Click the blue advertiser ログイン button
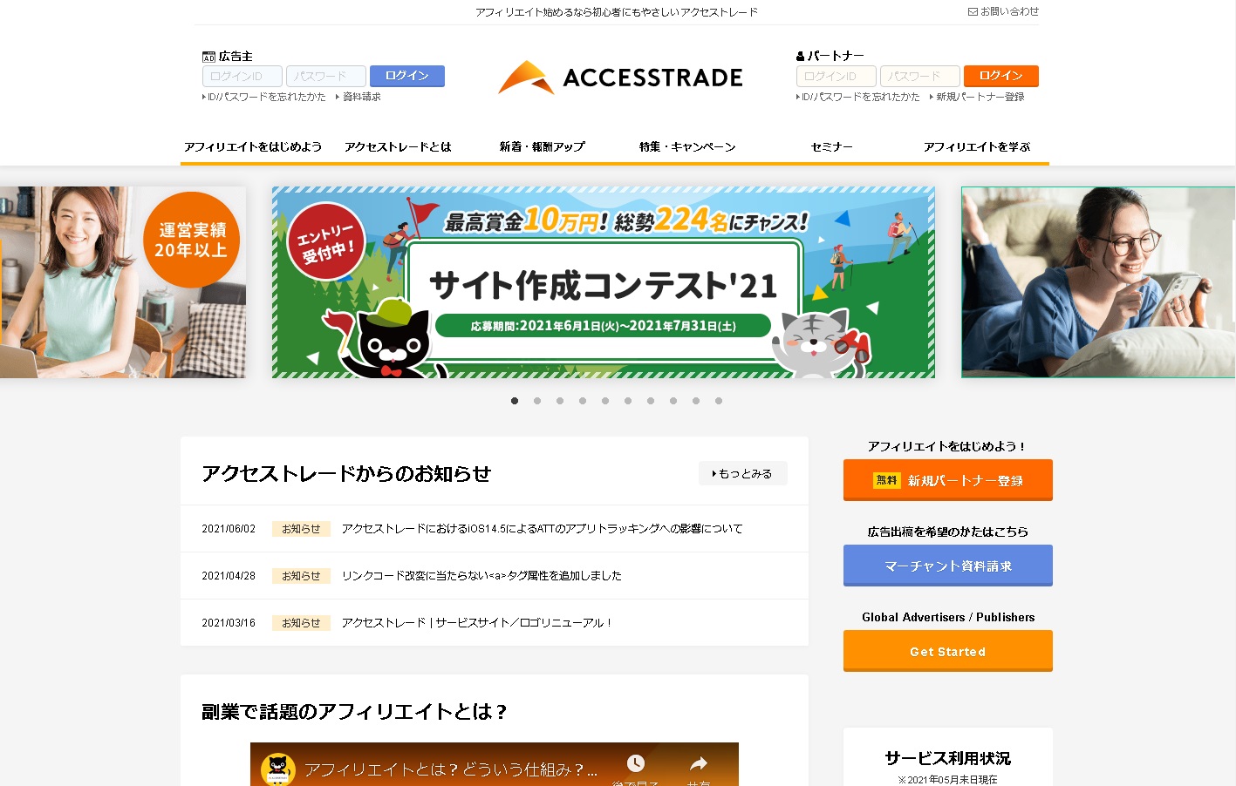1236x786 pixels. pos(407,76)
